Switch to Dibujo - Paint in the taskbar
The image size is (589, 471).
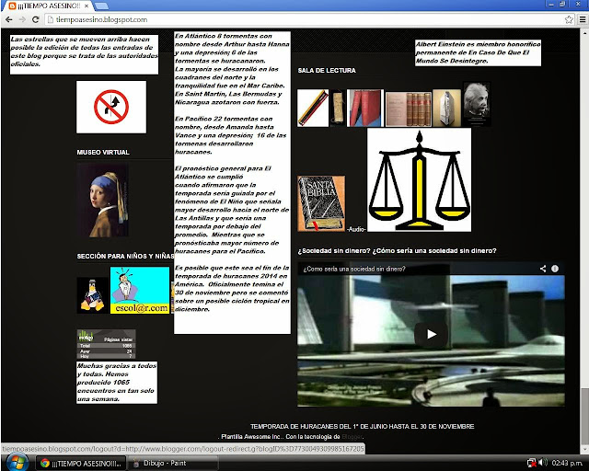[173, 463]
